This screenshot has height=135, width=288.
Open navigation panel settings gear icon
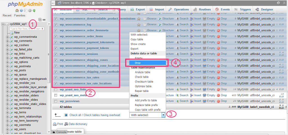(x=30, y=10)
